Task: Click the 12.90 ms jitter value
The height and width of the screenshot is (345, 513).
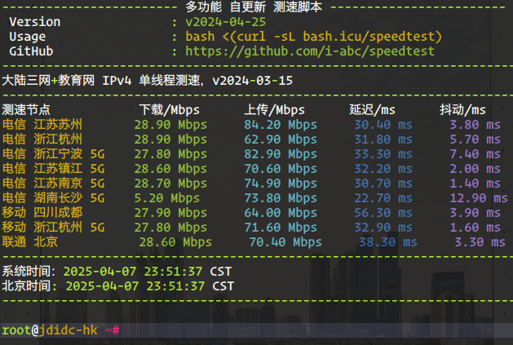Action: 473,198
